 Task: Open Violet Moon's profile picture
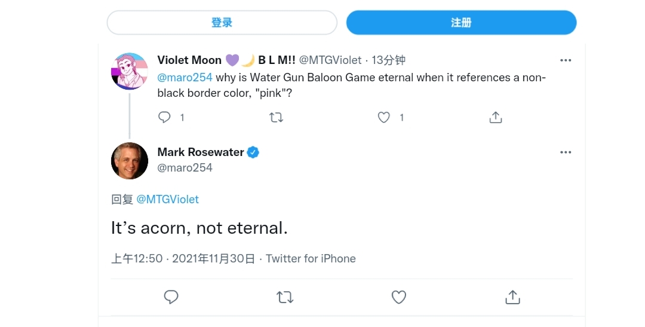point(130,71)
